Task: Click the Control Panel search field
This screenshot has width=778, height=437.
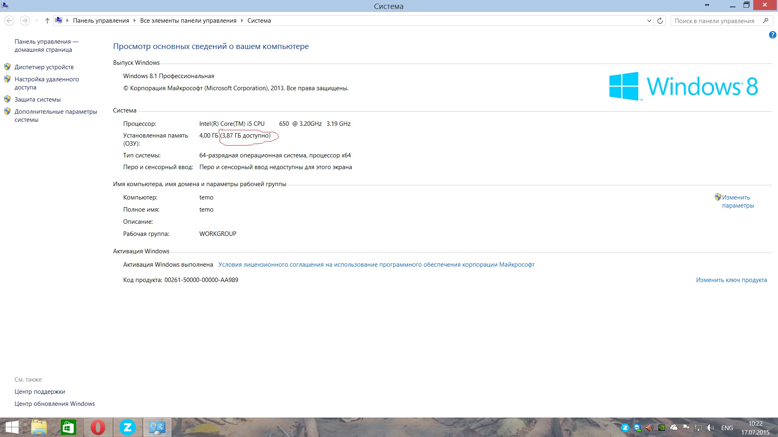Action: tap(714, 21)
